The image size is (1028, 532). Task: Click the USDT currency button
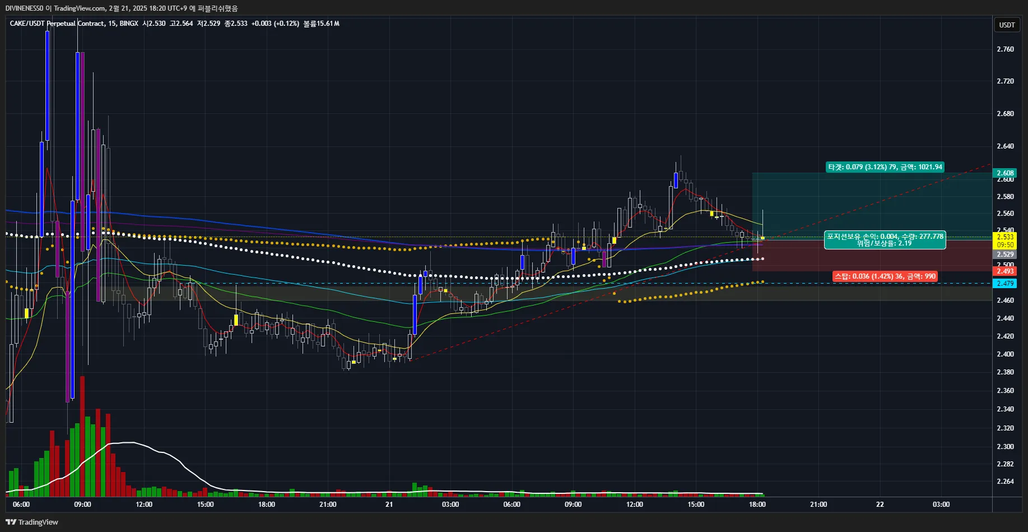[1007, 25]
